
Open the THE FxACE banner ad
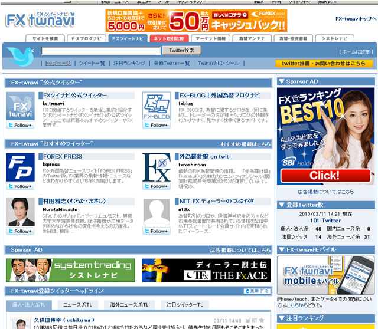click(206, 270)
